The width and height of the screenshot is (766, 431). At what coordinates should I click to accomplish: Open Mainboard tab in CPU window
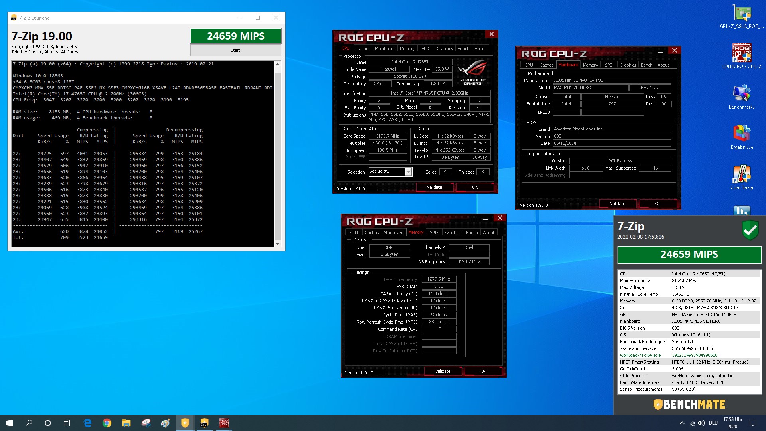coord(385,49)
